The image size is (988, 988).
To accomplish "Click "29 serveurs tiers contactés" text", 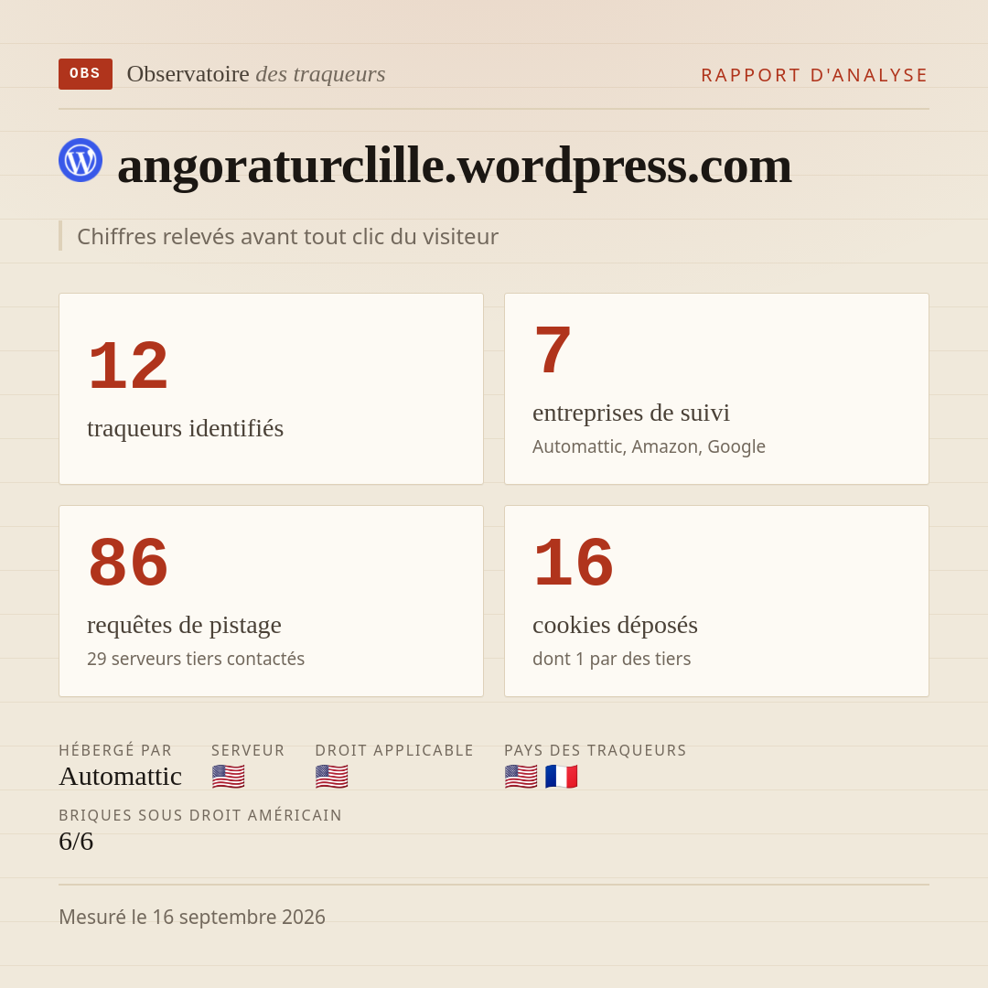I will pyautogui.click(x=196, y=659).
